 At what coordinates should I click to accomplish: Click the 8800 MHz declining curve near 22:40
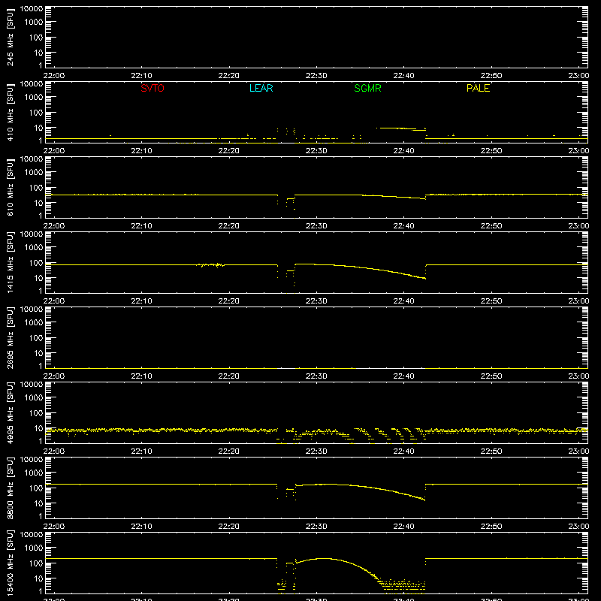coord(403,494)
